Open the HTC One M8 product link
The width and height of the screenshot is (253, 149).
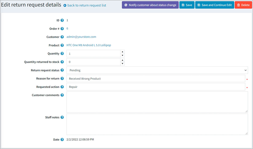(89, 45)
